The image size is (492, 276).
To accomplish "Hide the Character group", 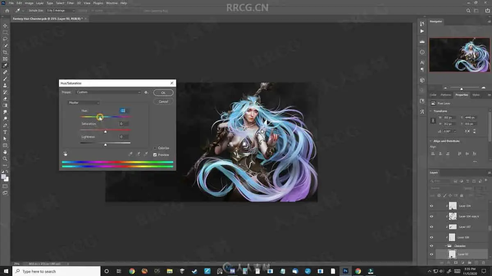I will (x=431, y=246).
